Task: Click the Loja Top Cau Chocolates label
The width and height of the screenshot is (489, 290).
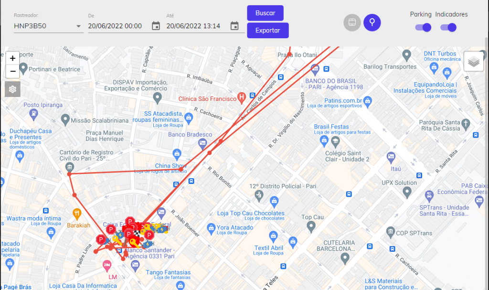Action: coord(251,213)
